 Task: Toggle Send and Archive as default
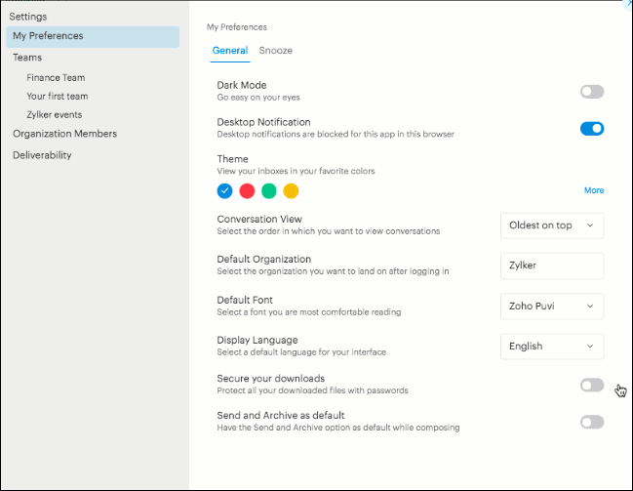[x=592, y=422]
